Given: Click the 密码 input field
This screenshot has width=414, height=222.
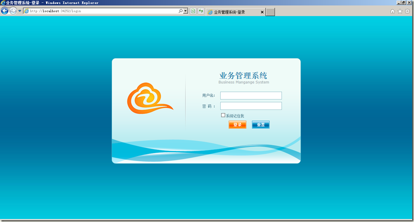Looking at the screenshot, I should [x=251, y=106].
